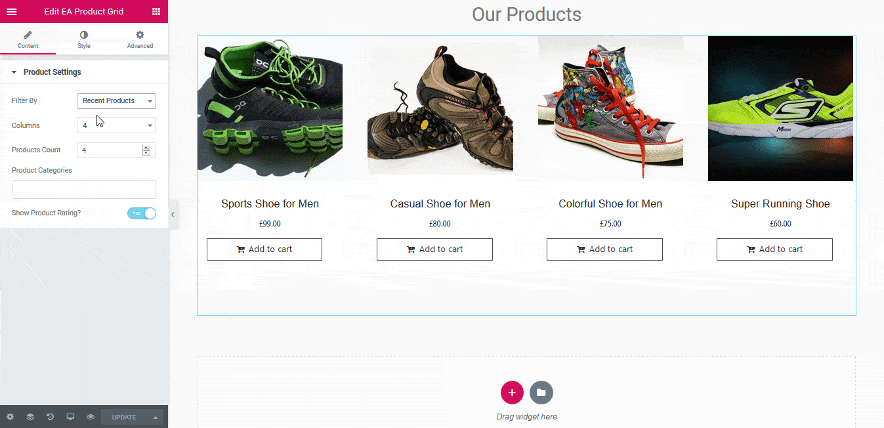
Task: Click the add template folder button
Action: coord(541,393)
